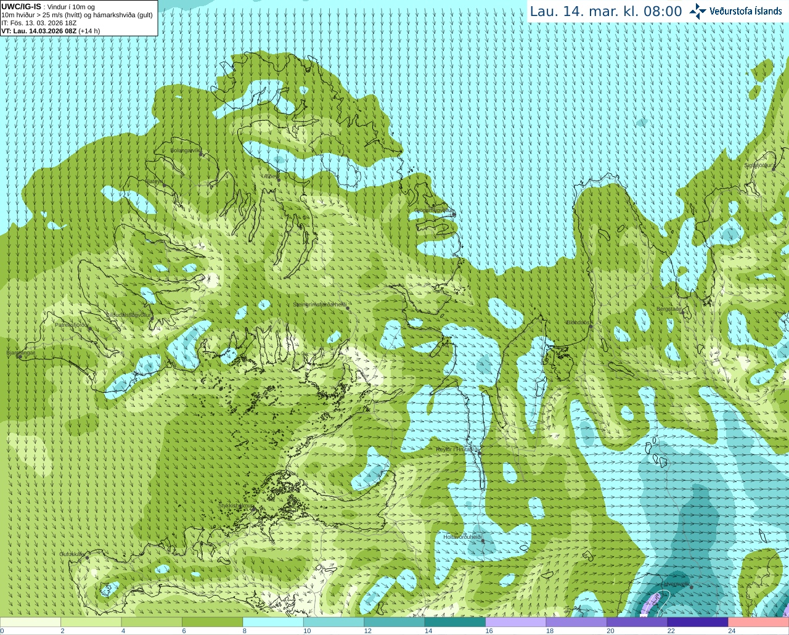Click the '12' value on wind scale
The width and height of the screenshot is (789, 635).
click(367, 631)
